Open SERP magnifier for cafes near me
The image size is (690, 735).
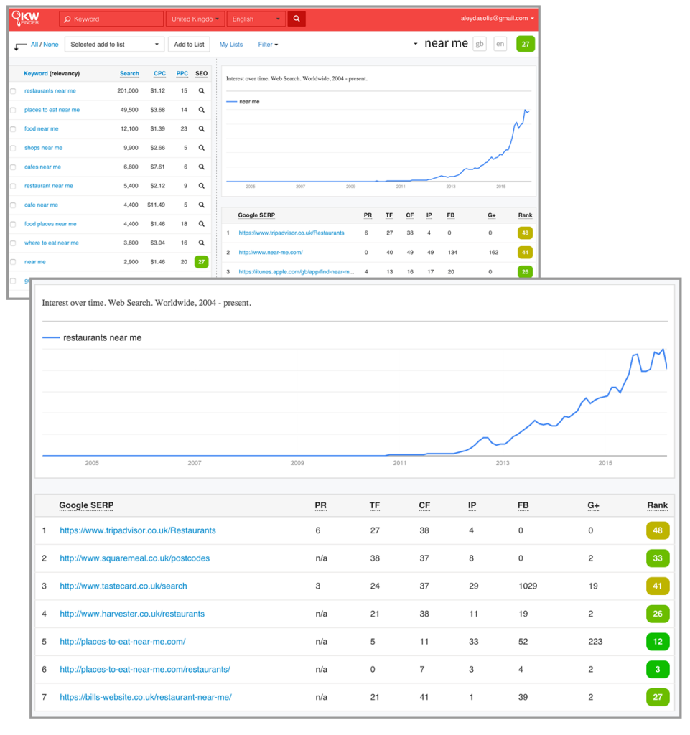[202, 167]
